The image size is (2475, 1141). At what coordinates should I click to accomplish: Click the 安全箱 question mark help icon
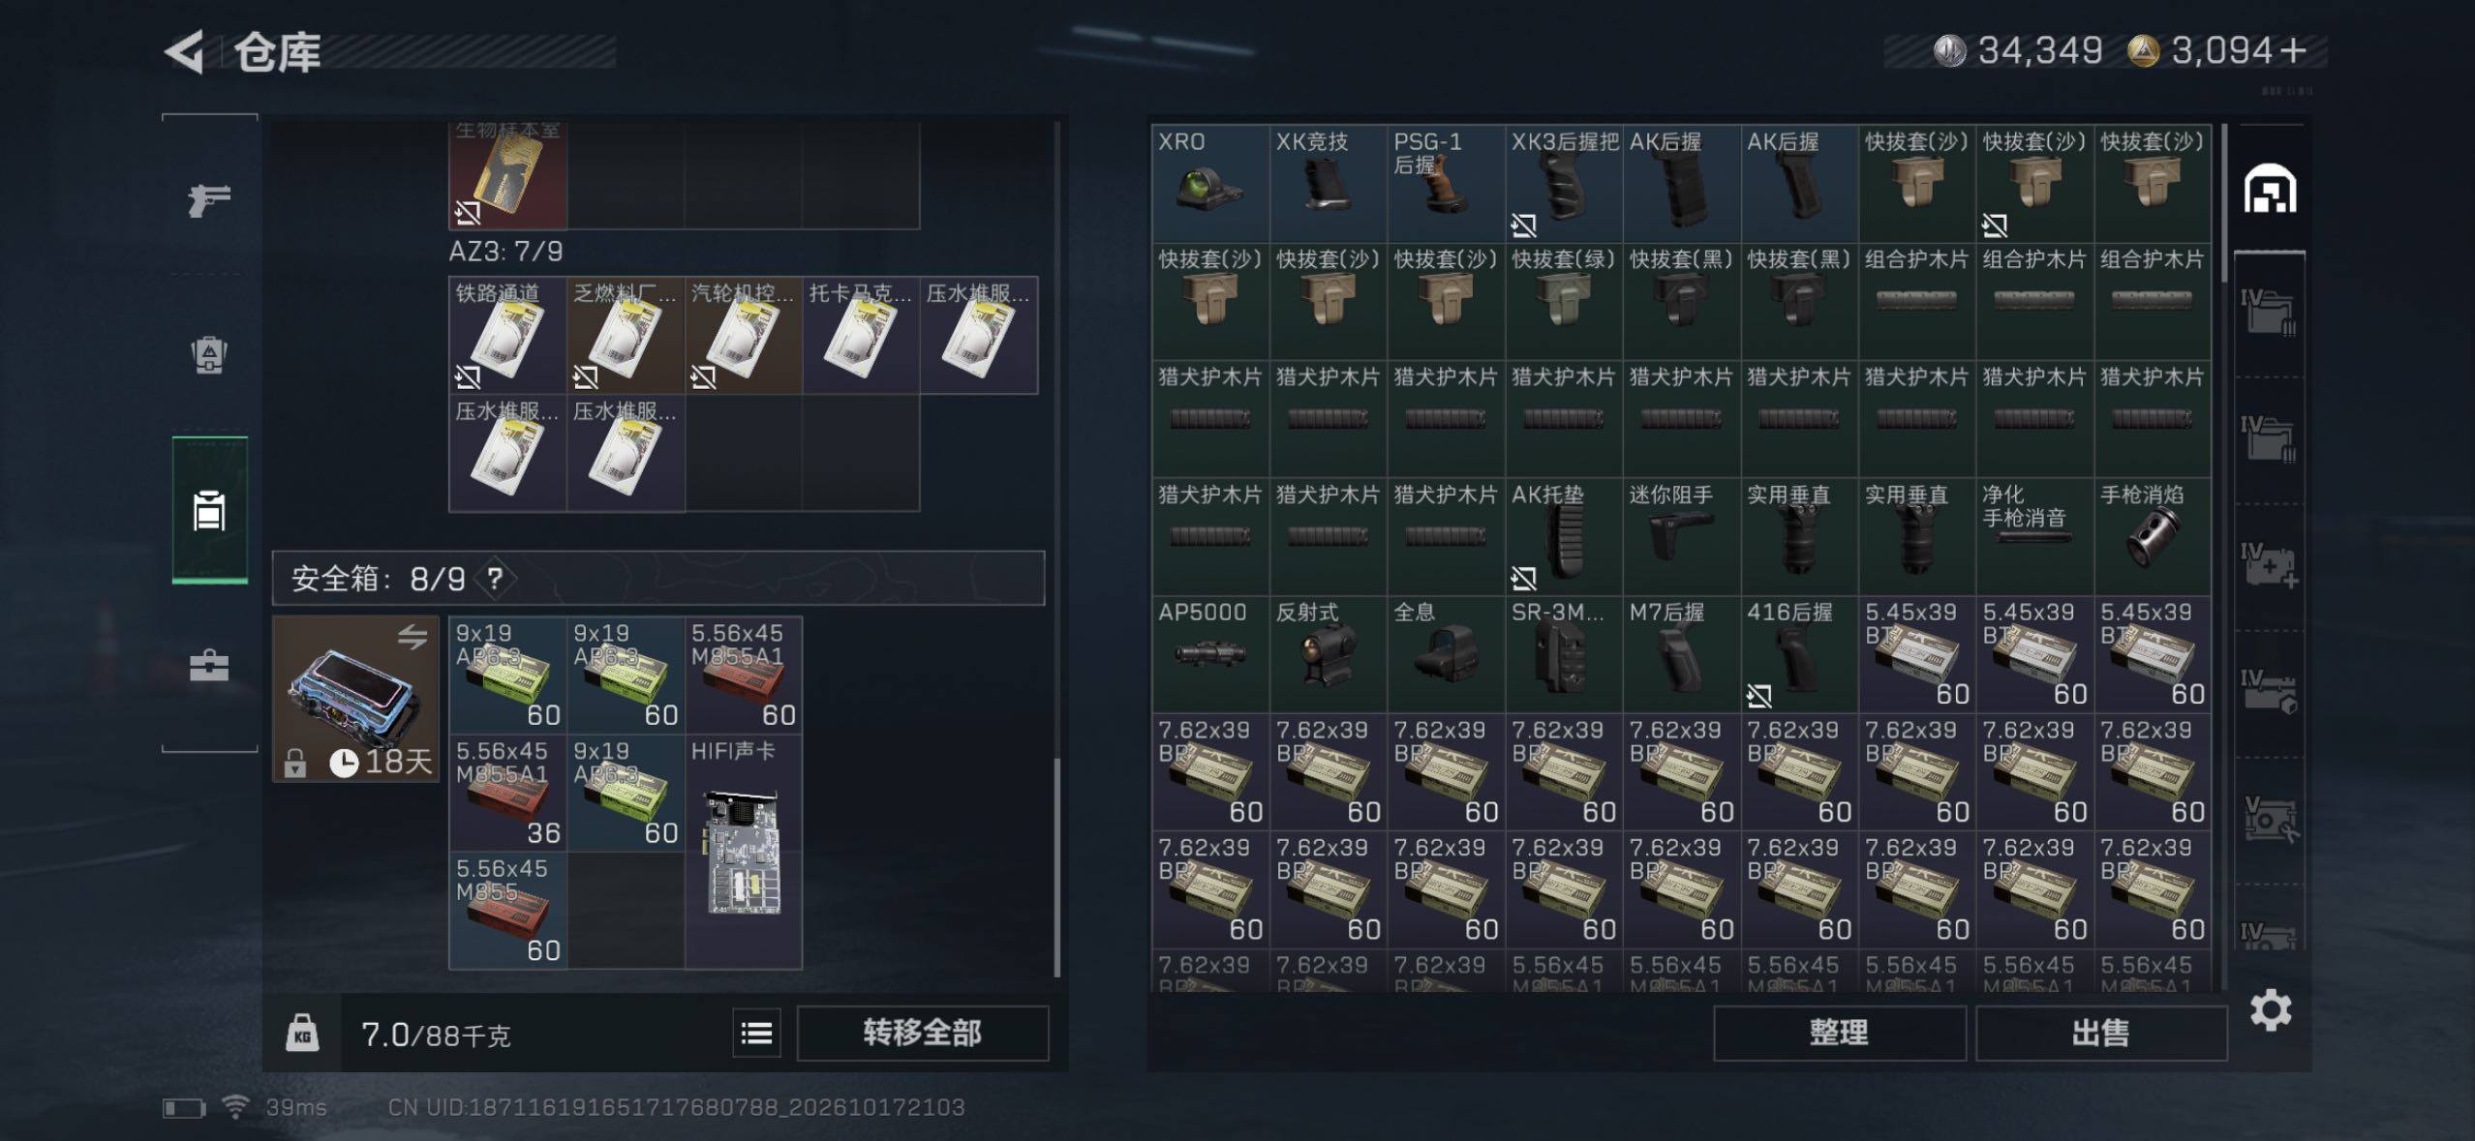tap(495, 579)
